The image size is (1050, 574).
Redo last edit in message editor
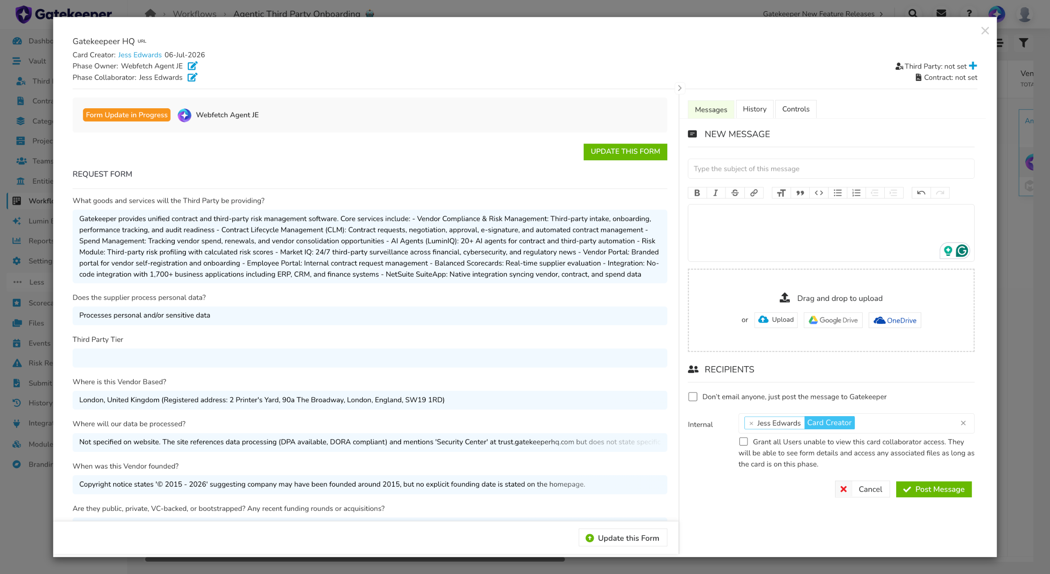pyautogui.click(x=940, y=193)
